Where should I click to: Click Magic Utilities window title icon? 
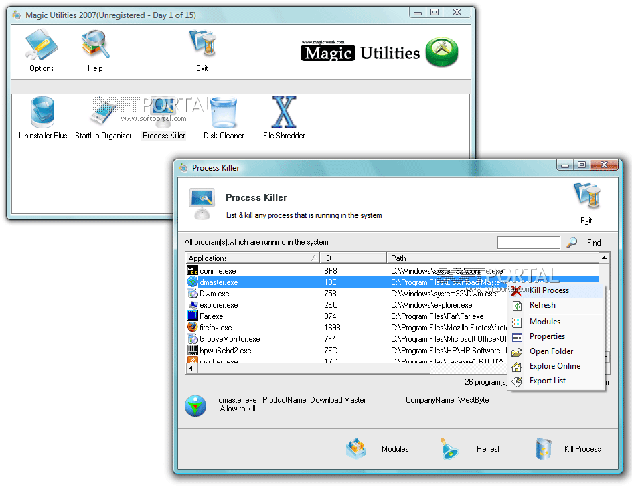pos(17,15)
